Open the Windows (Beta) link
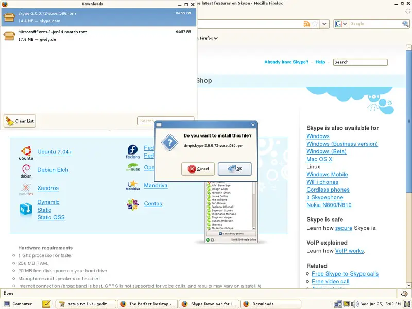The image size is (412, 309). click(x=327, y=151)
